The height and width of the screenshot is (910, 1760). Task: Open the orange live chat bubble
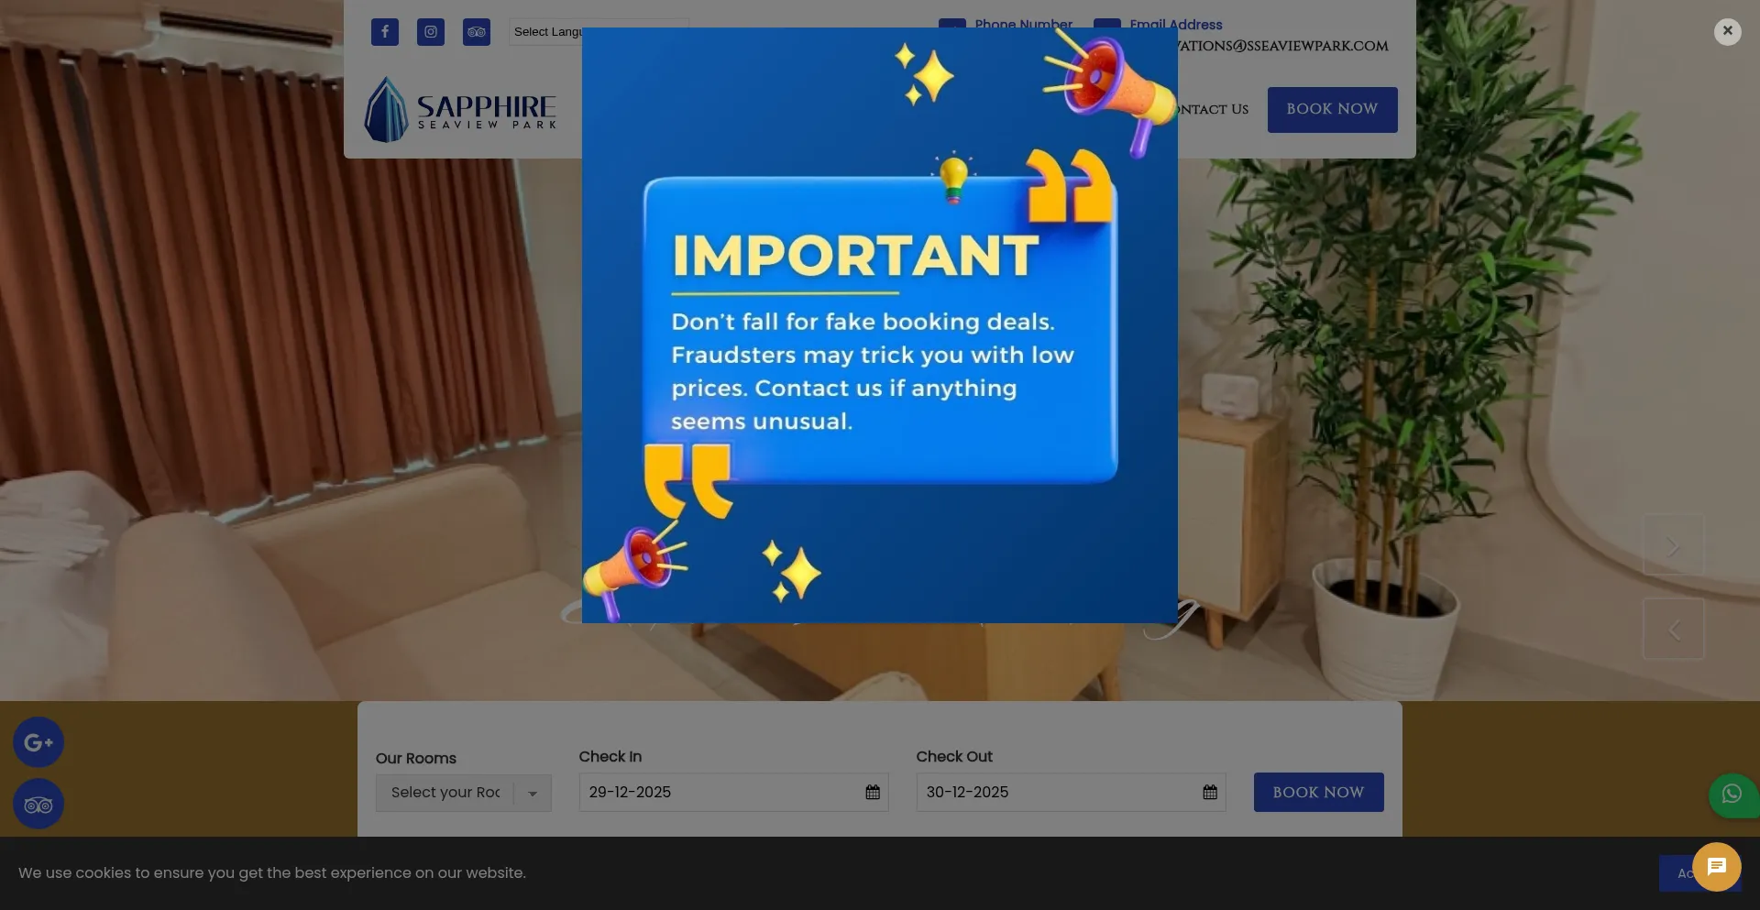click(1717, 867)
